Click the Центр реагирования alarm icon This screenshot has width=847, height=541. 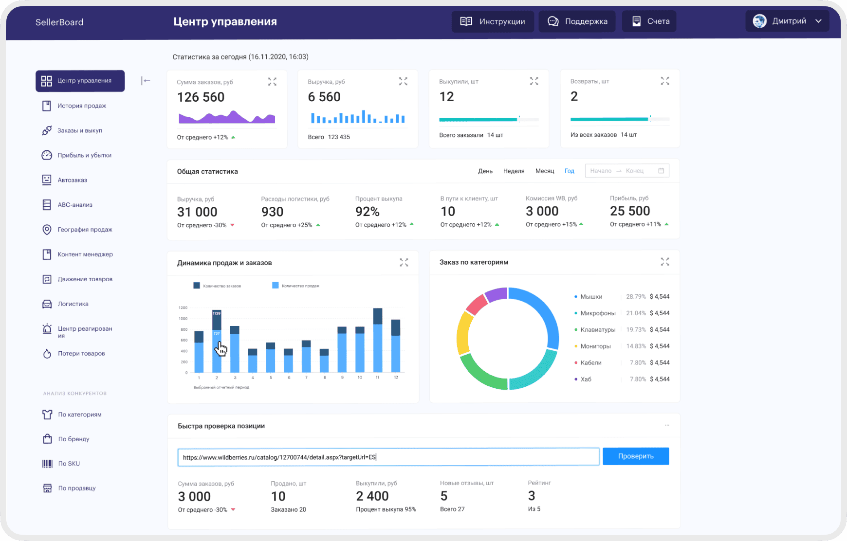[x=47, y=329]
